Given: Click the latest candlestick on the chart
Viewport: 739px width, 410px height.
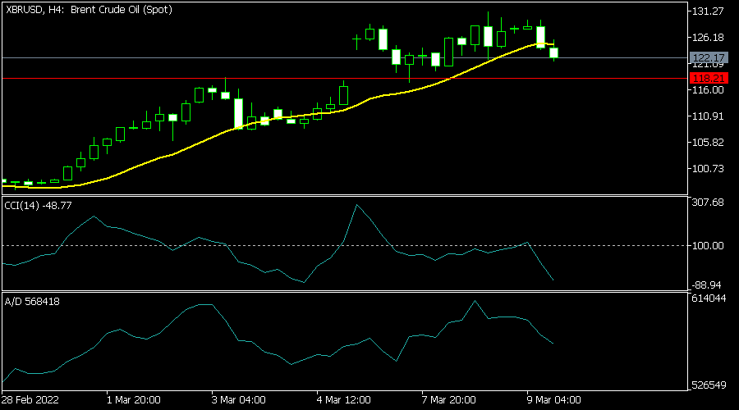Looking at the screenshot, I should click(553, 52).
